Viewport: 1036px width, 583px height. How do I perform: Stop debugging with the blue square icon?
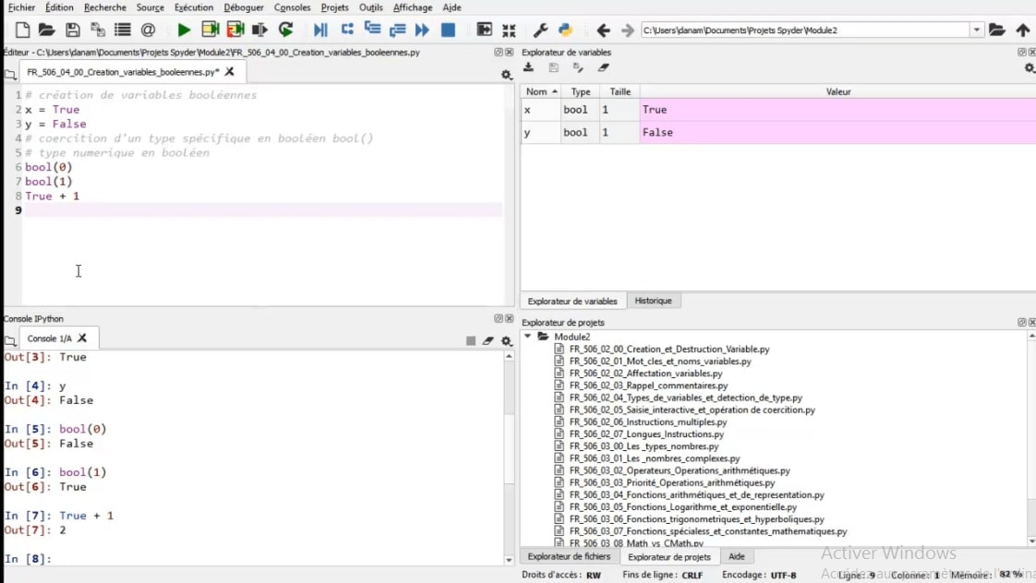(x=448, y=30)
